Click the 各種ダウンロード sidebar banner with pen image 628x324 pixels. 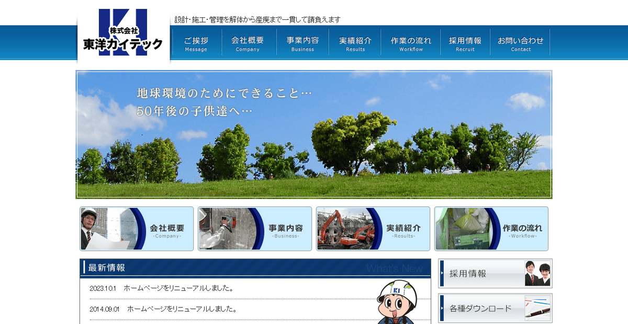495,307
